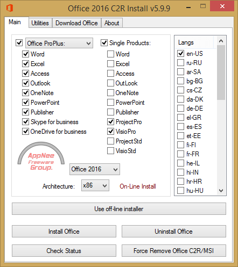This screenshot has height=267, width=238.
Task: Uncheck Skype for business
Action: (25, 122)
